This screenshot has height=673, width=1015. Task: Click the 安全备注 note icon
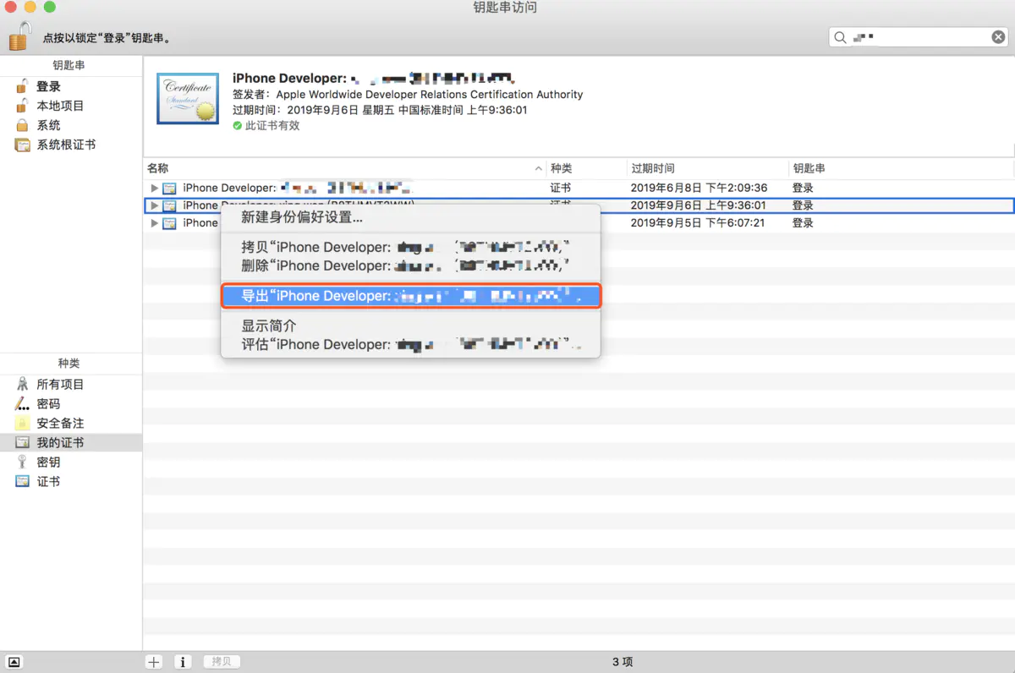(23, 423)
